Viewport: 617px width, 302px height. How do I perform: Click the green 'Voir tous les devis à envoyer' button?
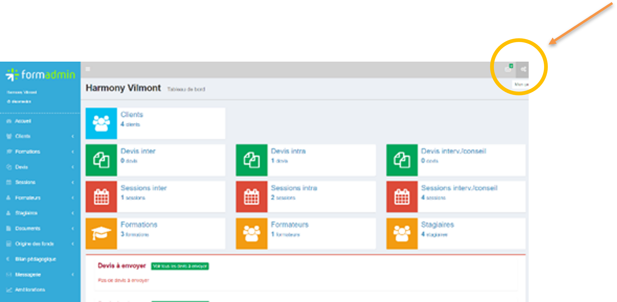click(180, 266)
